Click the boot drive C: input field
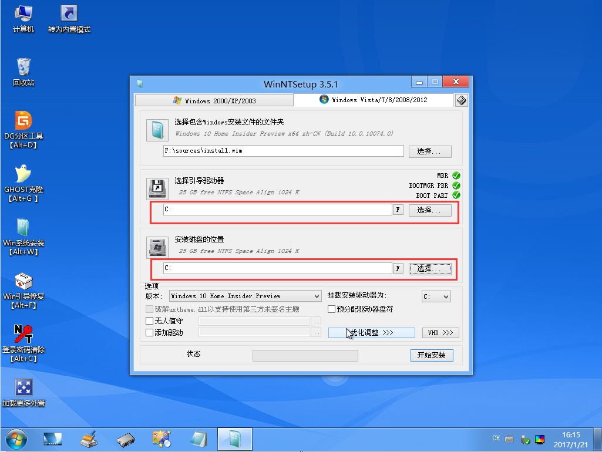 [x=278, y=210]
